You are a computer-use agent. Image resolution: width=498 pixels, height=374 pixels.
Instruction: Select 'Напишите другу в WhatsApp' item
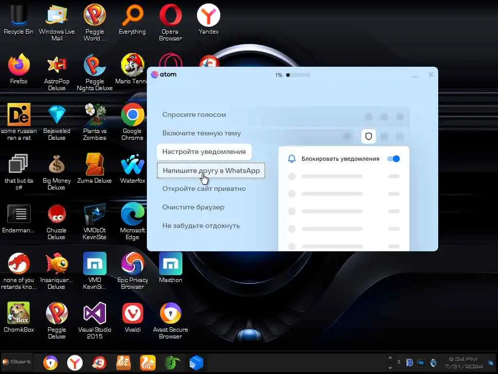click(211, 170)
